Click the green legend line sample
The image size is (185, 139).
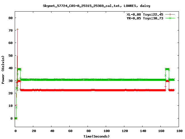point(170,18)
